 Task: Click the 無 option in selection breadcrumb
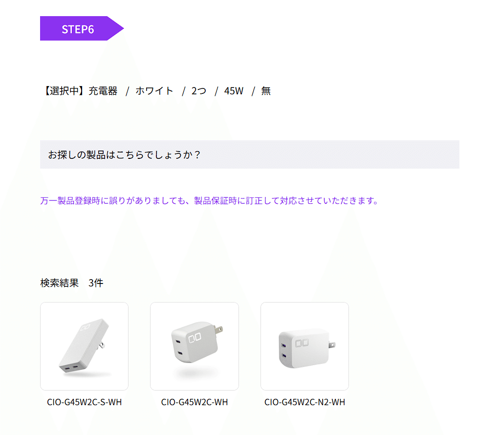[266, 91]
